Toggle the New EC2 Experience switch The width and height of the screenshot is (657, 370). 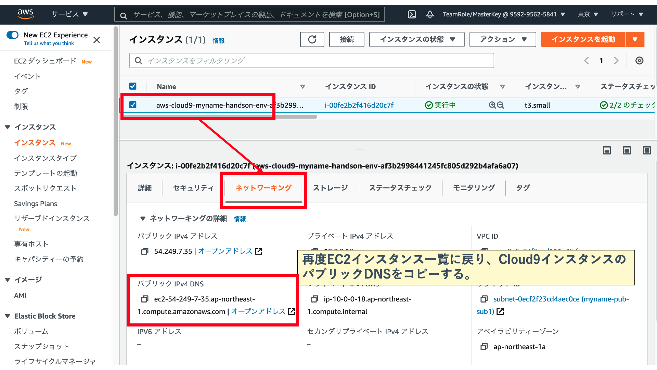13,35
